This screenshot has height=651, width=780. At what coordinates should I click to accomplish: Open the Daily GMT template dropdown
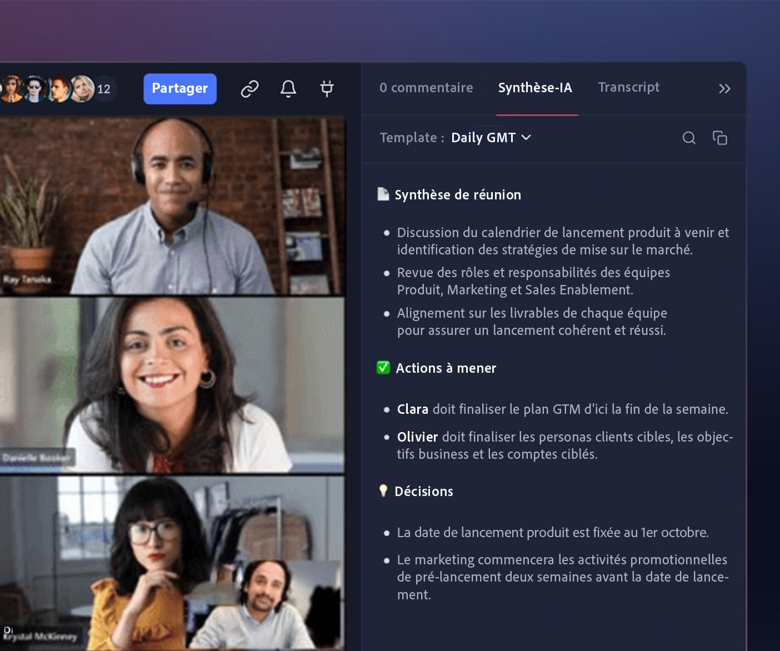coord(490,138)
